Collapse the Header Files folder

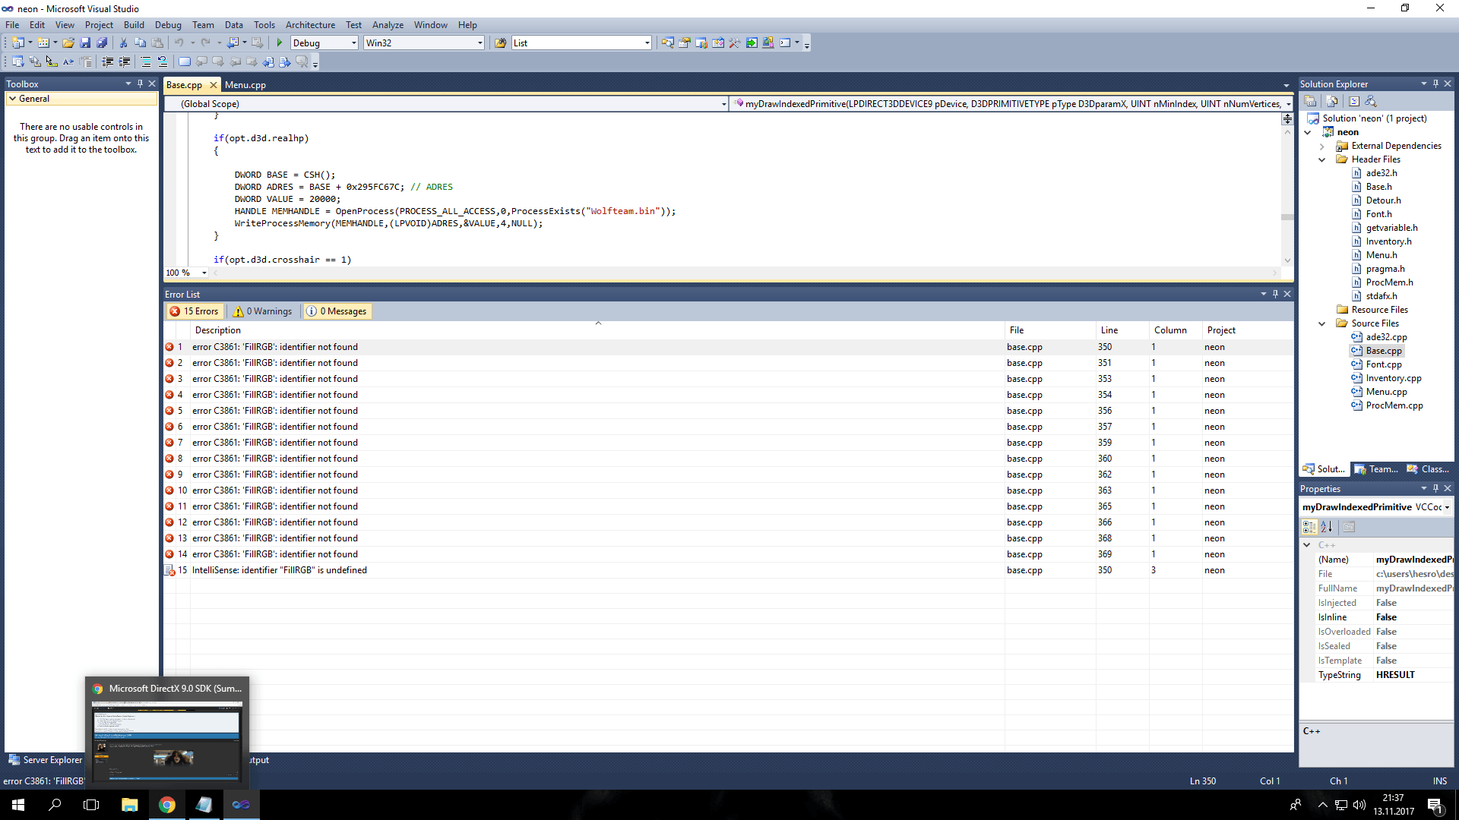click(x=1322, y=159)
